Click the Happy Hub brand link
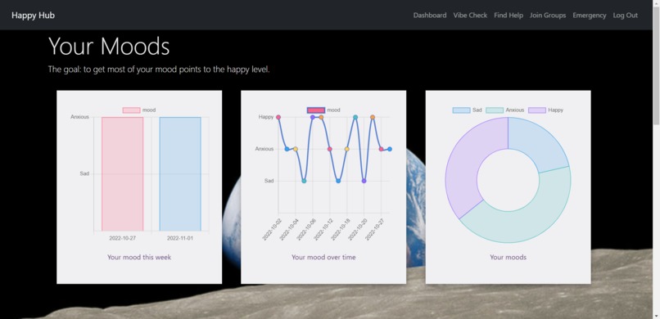This screenshot has height=319, width=660. click(34, 15)
